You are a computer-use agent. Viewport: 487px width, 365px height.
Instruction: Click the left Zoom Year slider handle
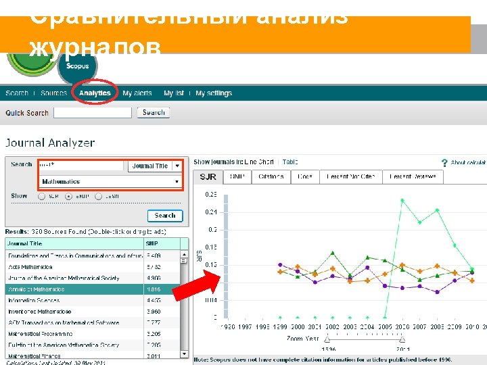(327, 339)
